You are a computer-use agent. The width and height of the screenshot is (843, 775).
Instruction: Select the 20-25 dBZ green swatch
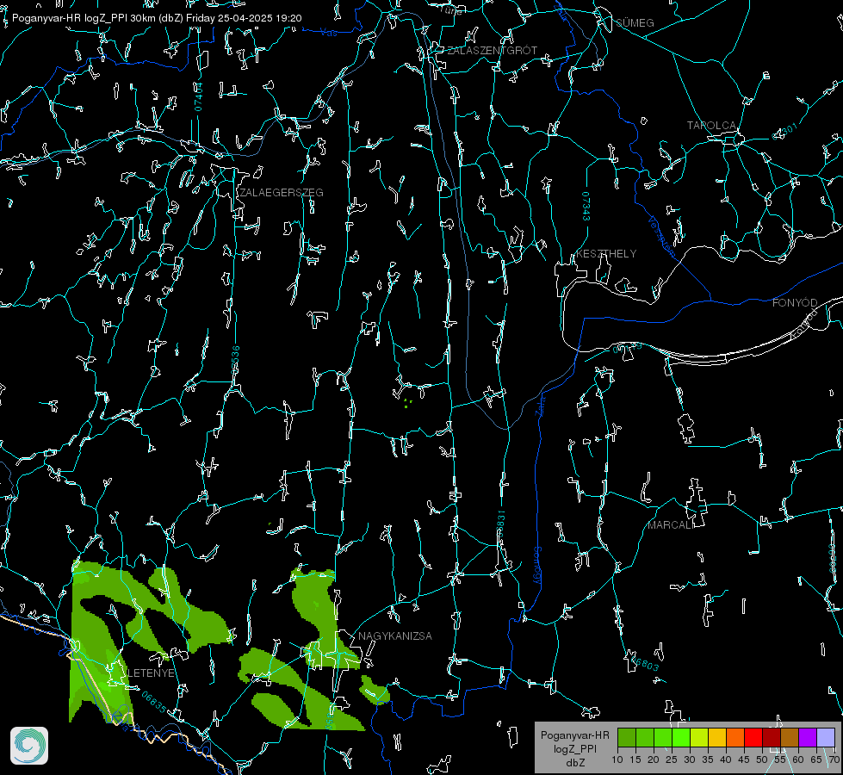(x=663, y=737)
